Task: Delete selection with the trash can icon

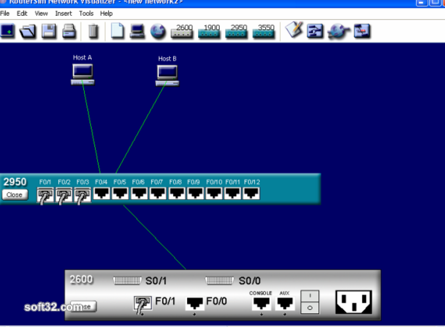Action: [93, 32]
